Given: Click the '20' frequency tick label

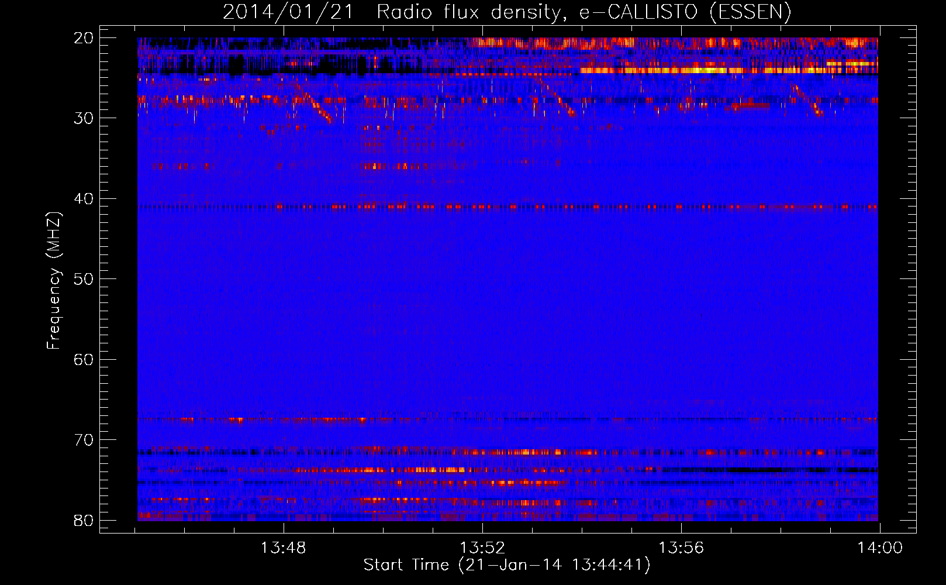Looking at the screenshot, I should click(x=84, y=38).
